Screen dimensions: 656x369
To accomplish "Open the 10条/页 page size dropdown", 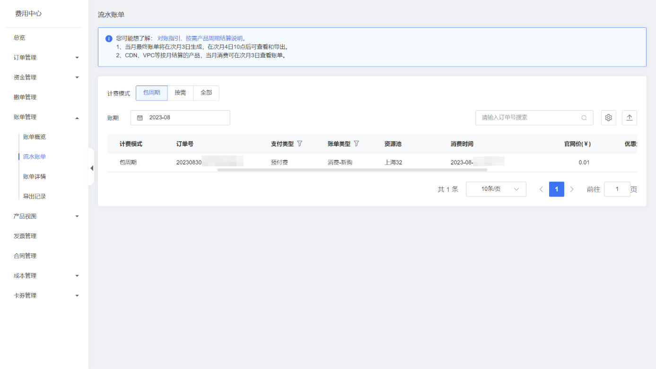I will point(496,189).
